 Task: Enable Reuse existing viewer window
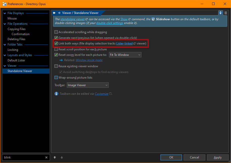(x=56, y=66)
